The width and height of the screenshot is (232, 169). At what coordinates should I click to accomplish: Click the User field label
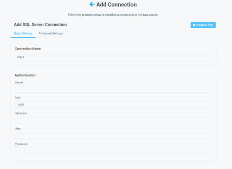click(x=18, y=129)
